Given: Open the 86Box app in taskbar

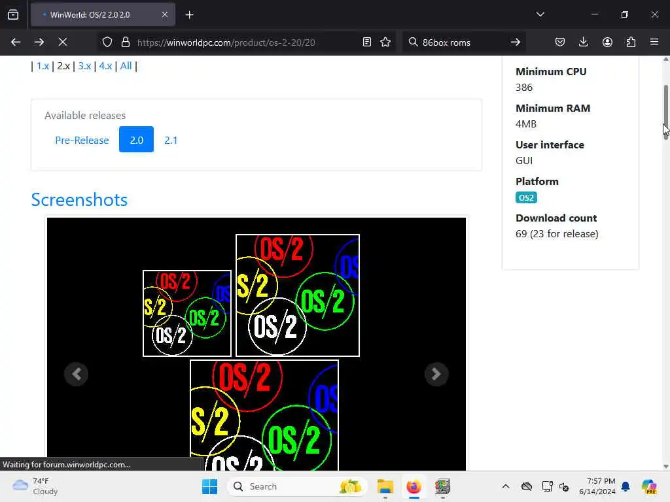Looking at the screenshot, I should tap(442, 486).
